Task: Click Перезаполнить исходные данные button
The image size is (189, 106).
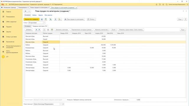Action: [82, 30]
